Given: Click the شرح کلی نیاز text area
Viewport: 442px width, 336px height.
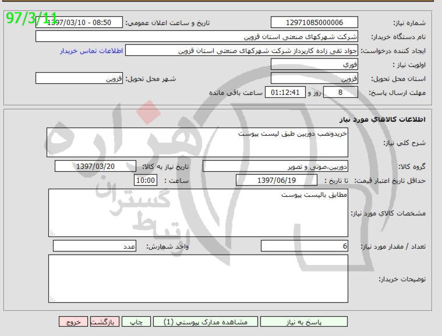Looking at the screenshot, I should pos(197,142).
